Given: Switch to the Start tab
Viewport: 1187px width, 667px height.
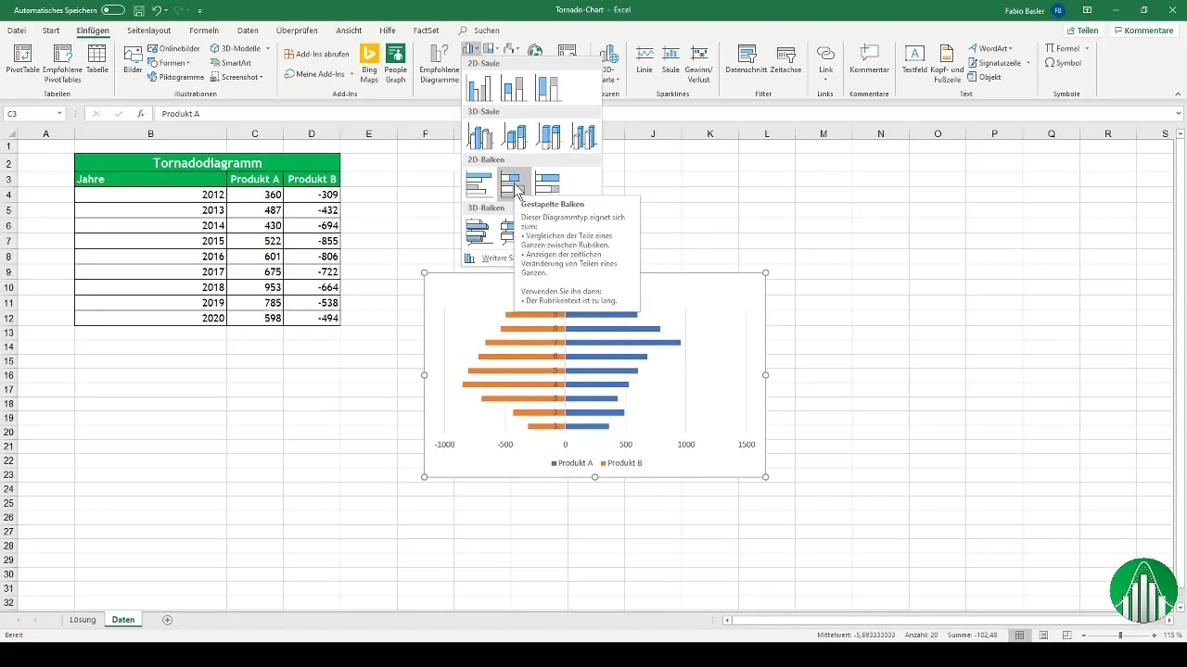Looking at the screenshot, I should [x=51, y=31].
